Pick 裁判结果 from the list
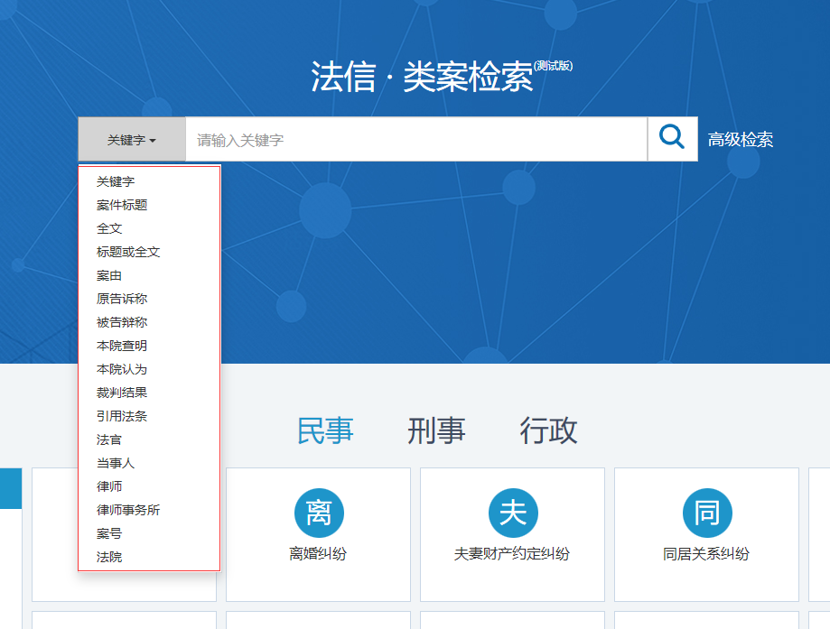This screenshot has width=830, height=629. point(122,393)
